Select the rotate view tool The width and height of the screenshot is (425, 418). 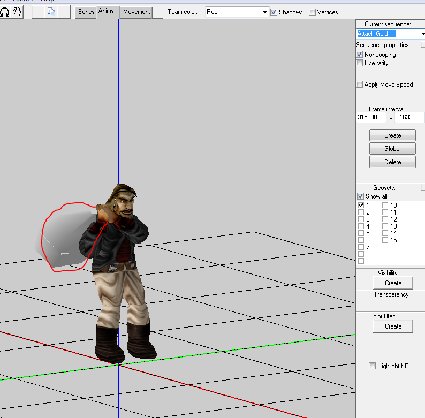5,12
